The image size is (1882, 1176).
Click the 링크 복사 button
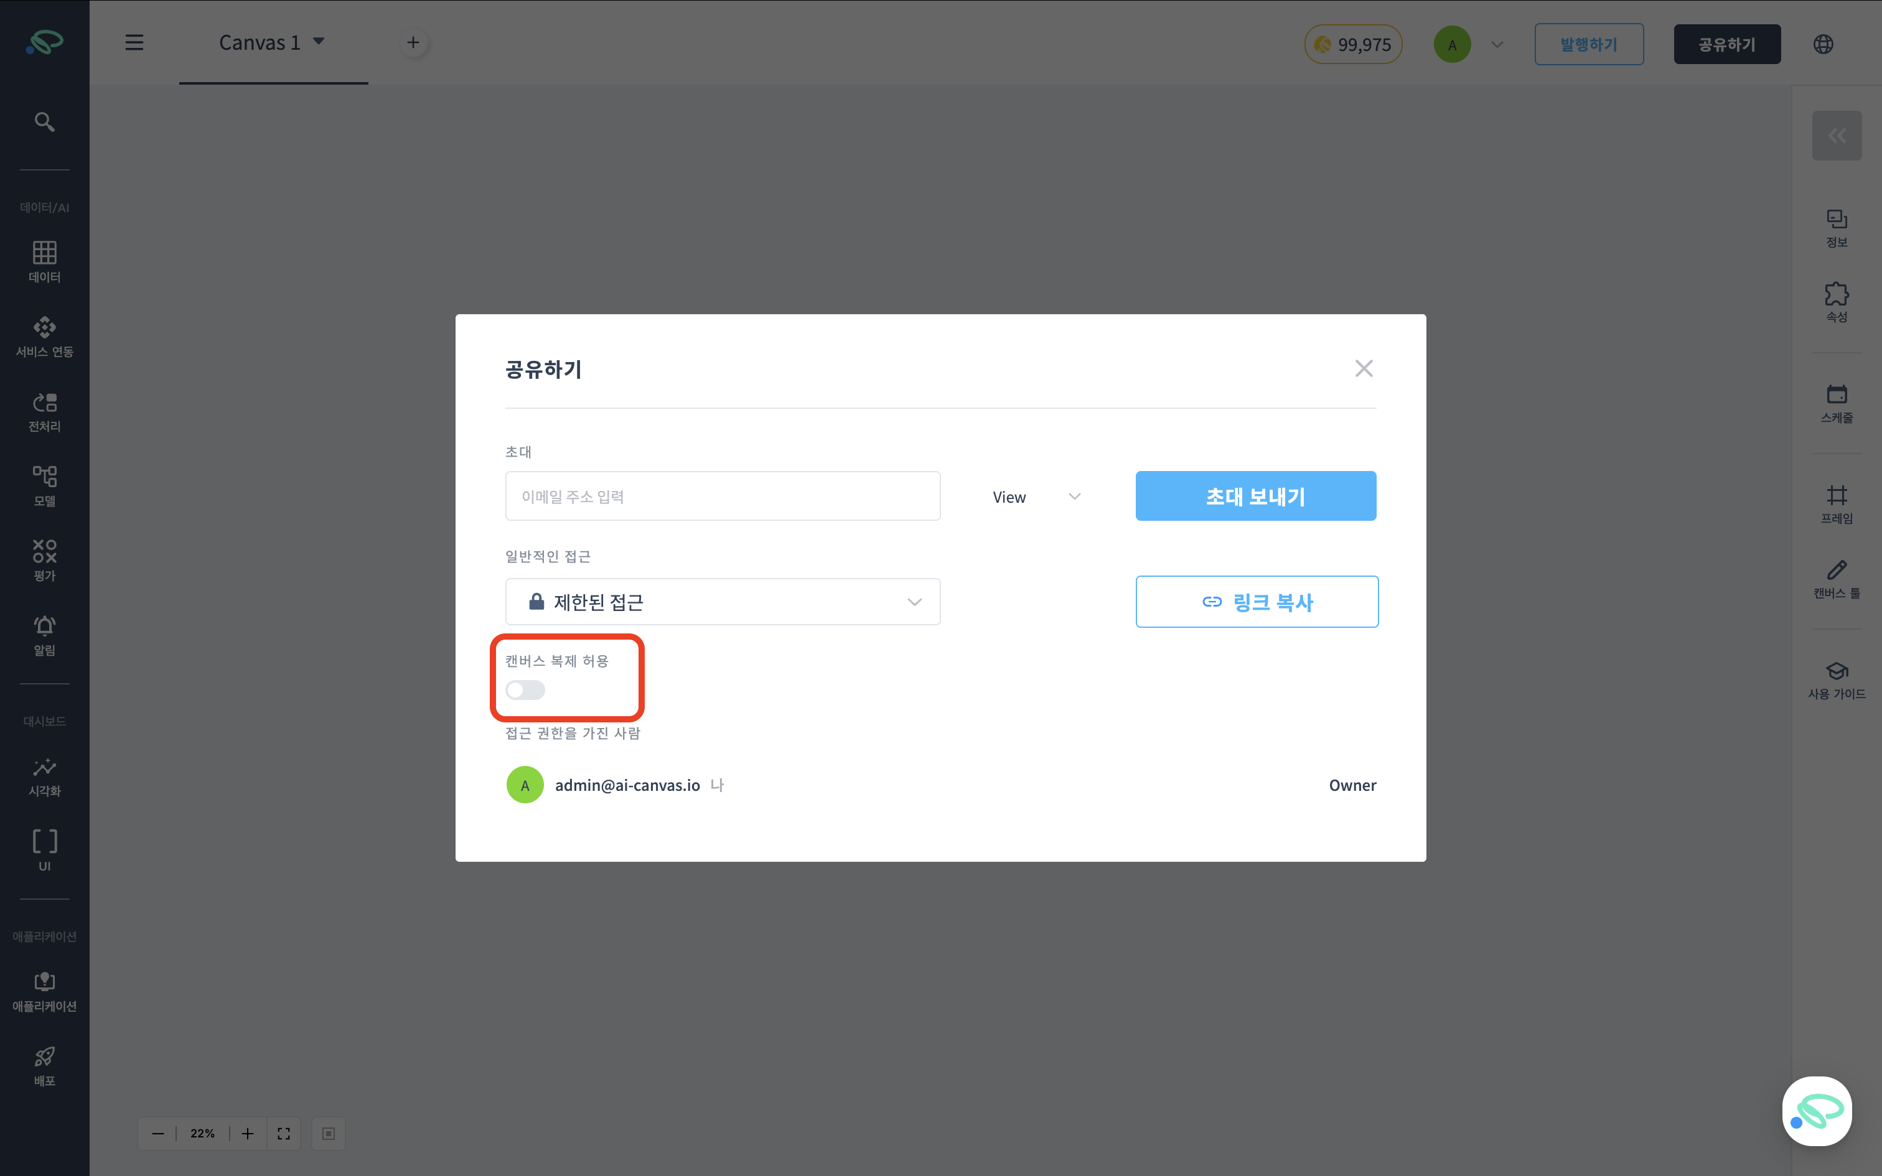click(x=1256, y=601)
